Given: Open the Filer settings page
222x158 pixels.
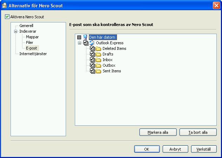Looking at the screenshot, I should (x=30, y=42).
